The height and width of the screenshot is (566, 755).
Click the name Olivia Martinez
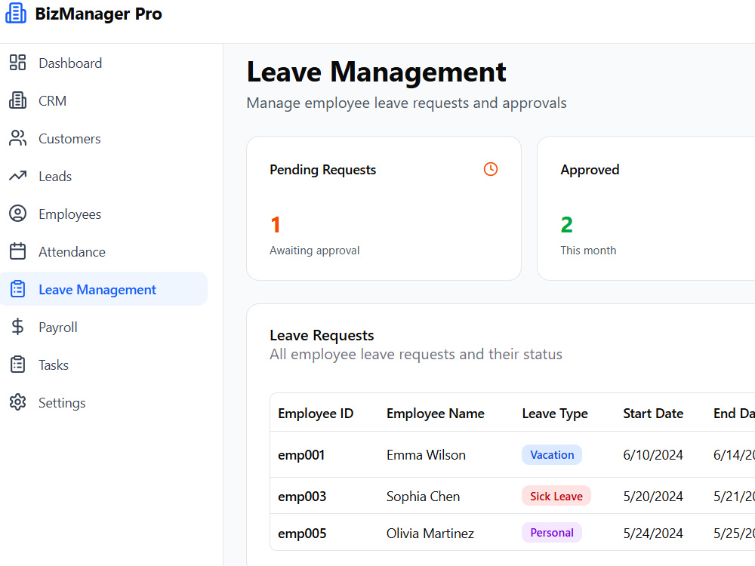[x=430, y=534]
